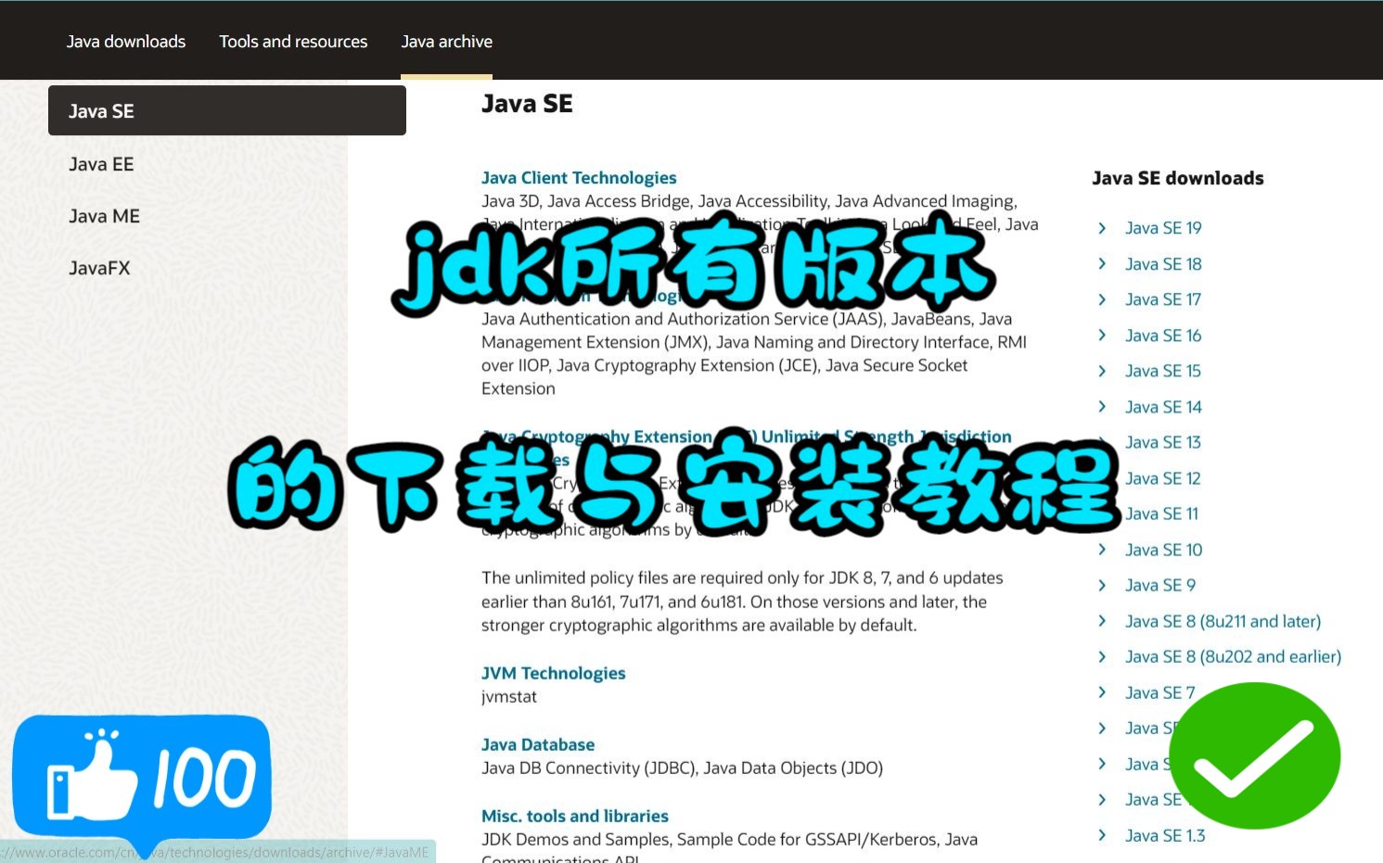Open the Java SE 13 download link
Viewport: 1383px width, 863px height.
pos(1163,442)
